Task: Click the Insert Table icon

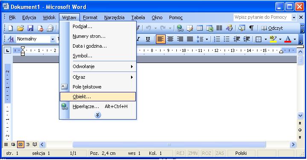Action: (x=199, y=28)
